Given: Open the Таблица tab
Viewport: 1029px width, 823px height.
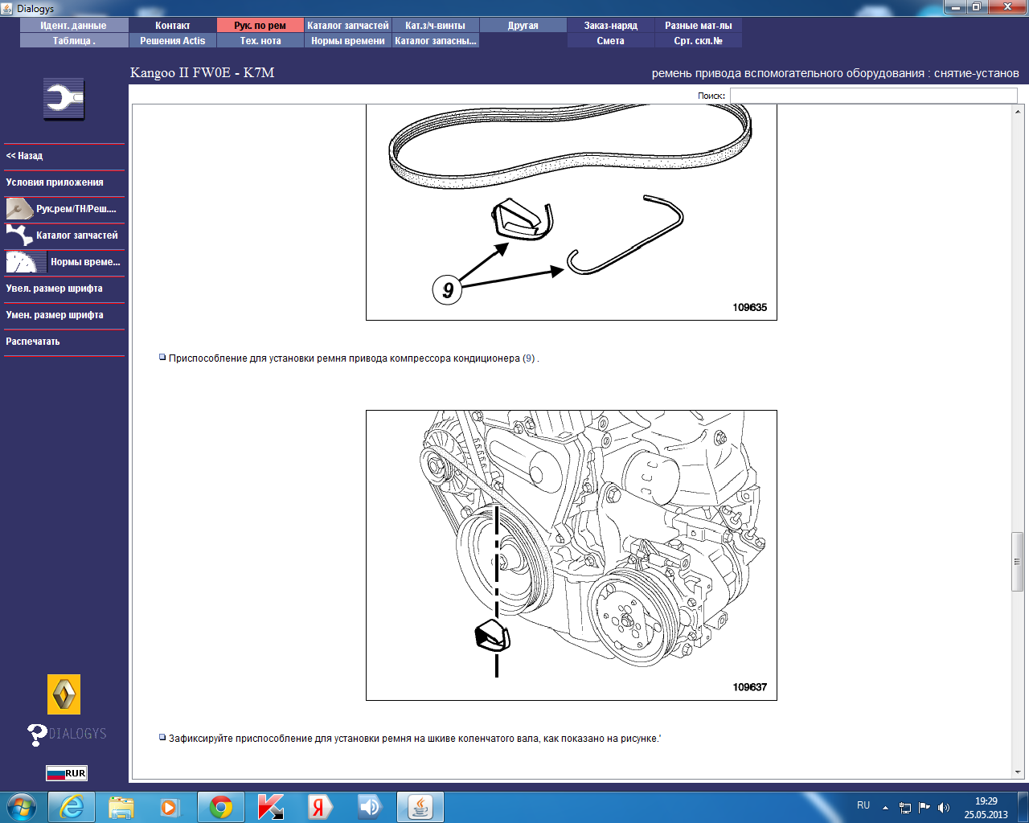Looking at the screenshot, I should 74,41.
